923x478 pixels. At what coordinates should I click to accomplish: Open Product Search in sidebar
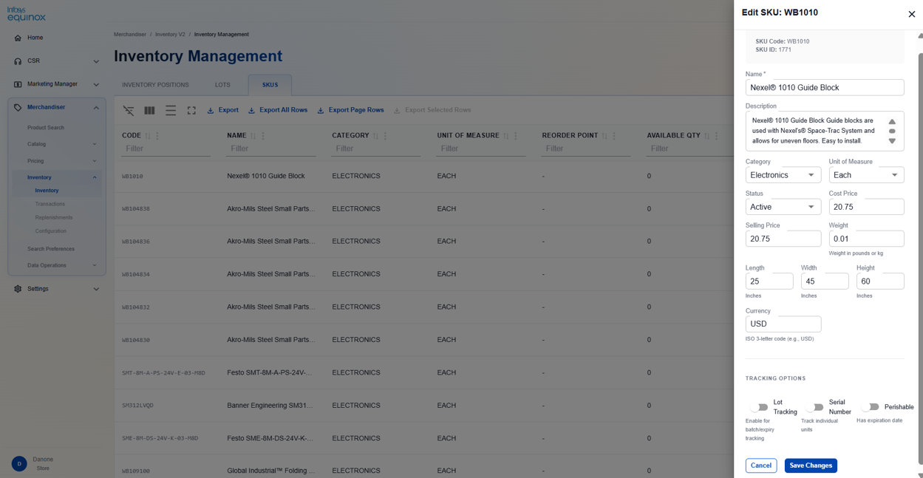(x=46, y=128)
